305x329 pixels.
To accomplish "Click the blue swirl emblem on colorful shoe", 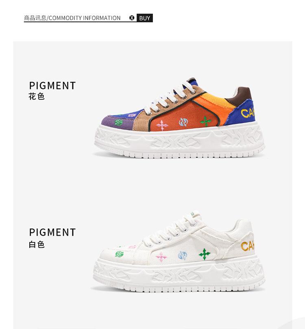I will (183, 122).
